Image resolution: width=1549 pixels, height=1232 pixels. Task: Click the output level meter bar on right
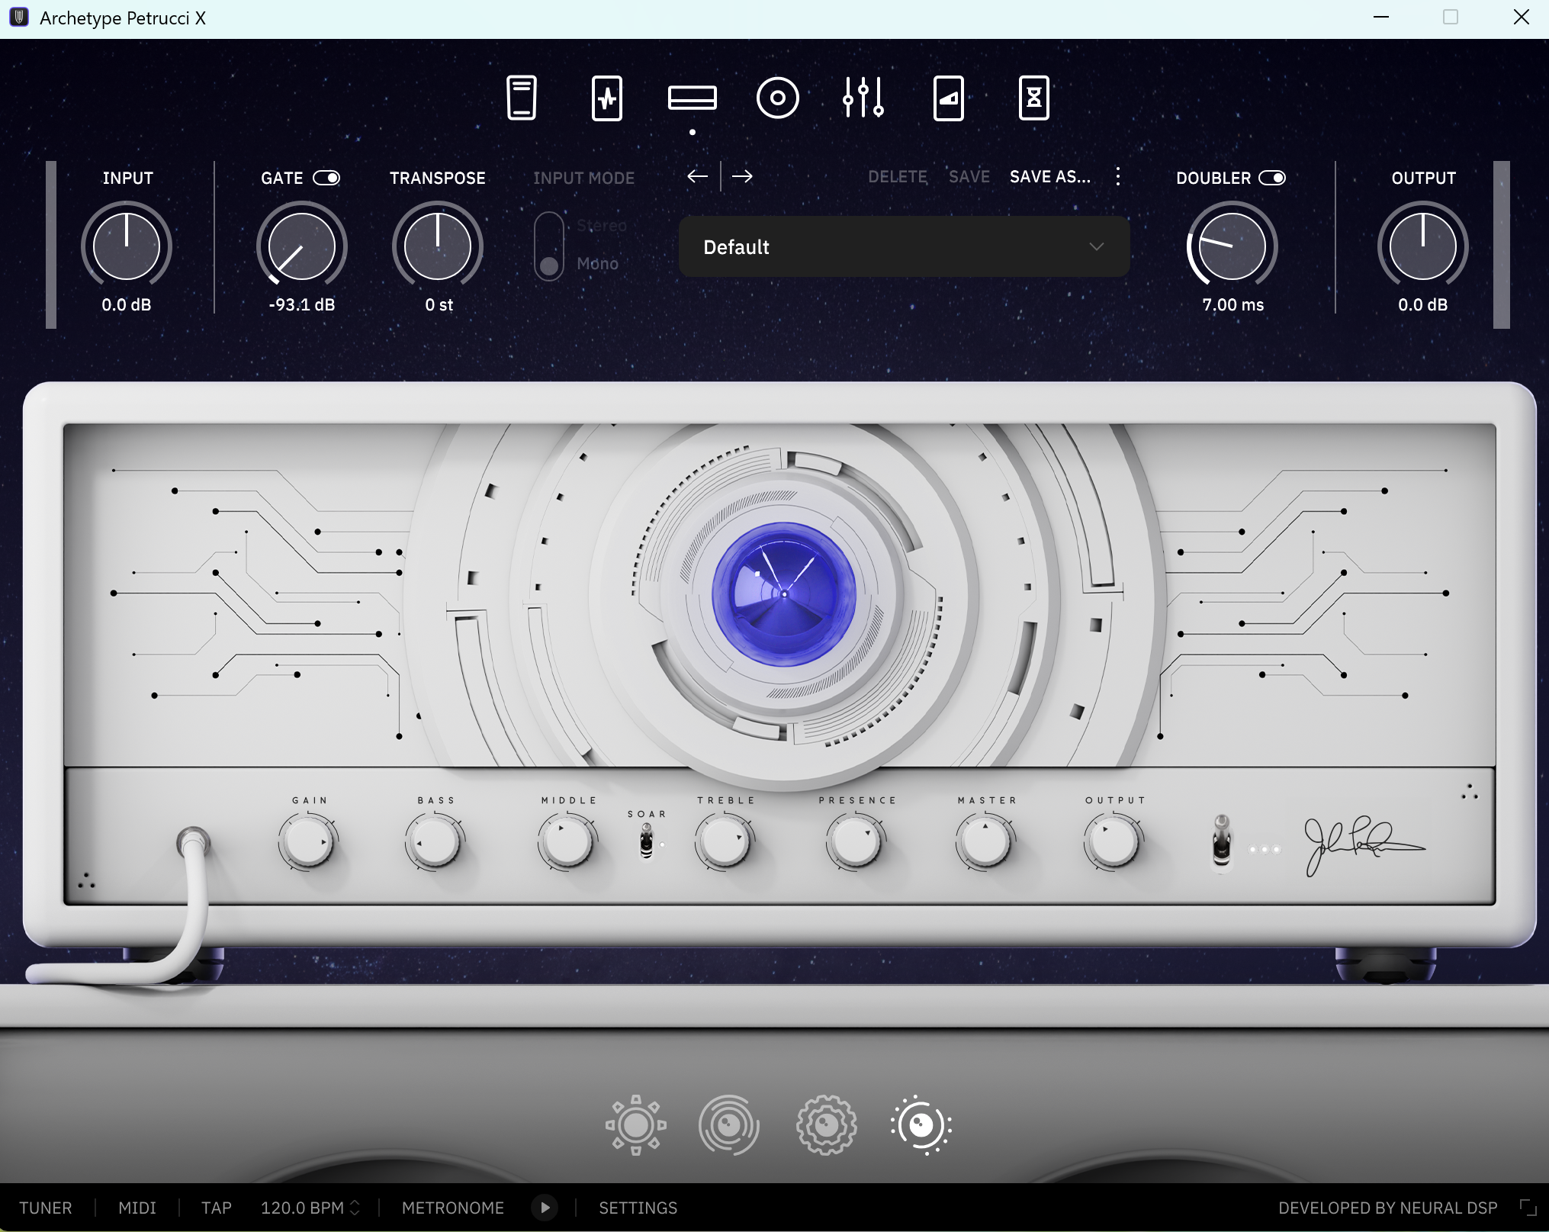1502,245
